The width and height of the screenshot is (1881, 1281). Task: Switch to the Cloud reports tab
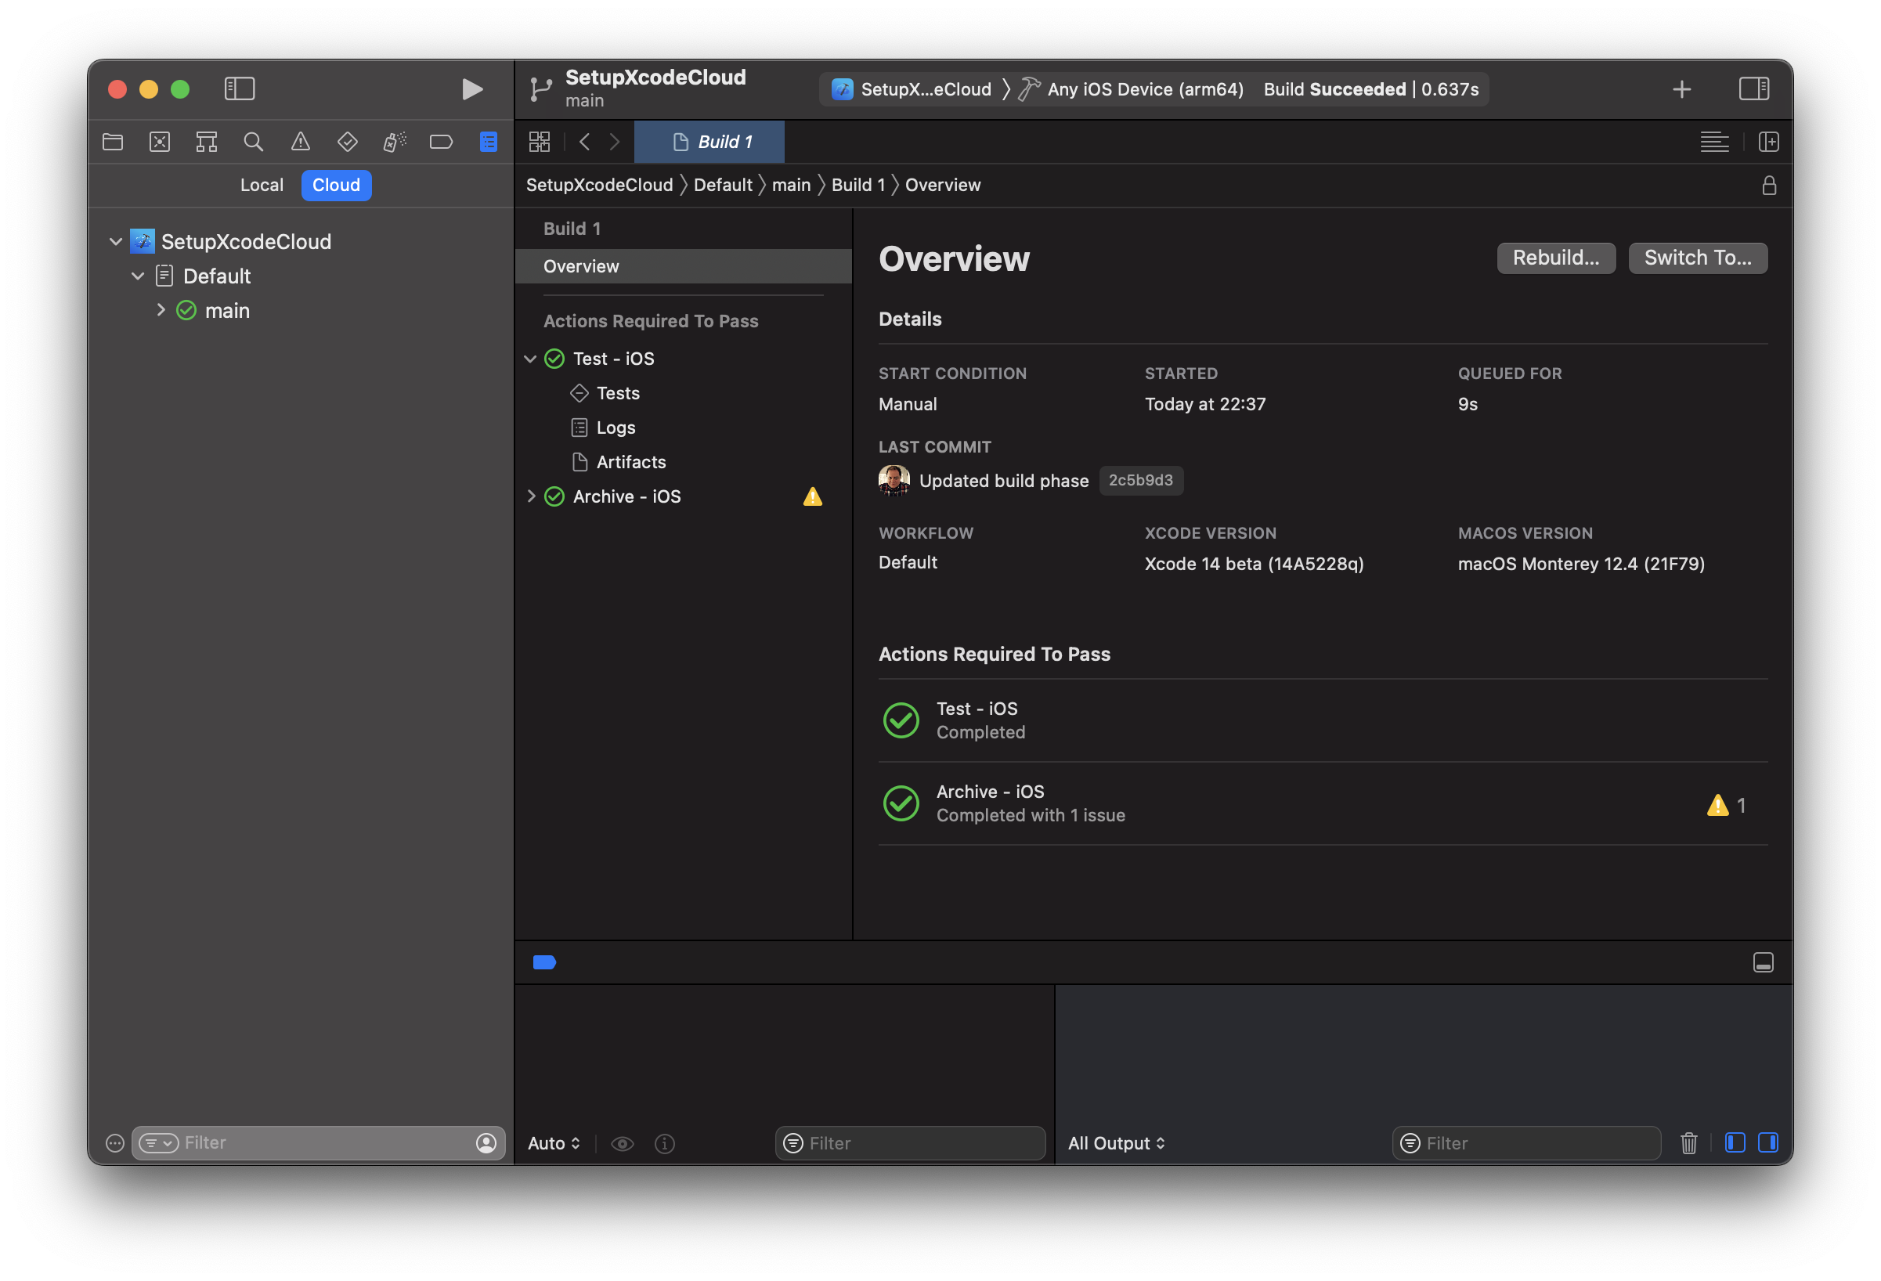(337, 186)
